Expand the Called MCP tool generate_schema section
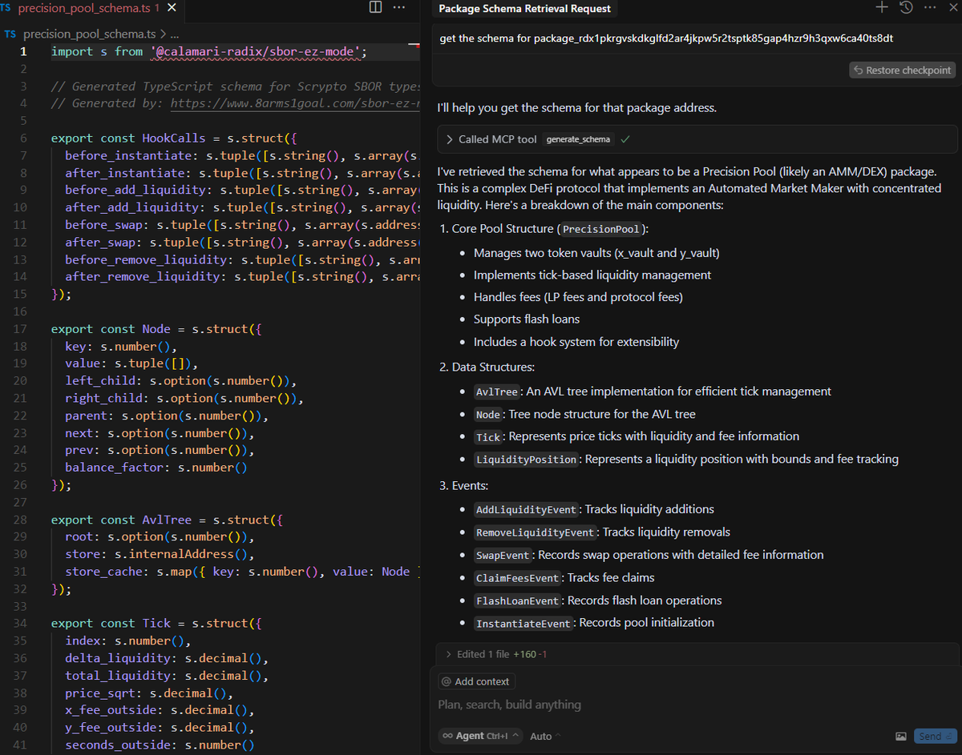Viewport: 962px width, 755px height. pyautogui.click(x=697, y=139)
